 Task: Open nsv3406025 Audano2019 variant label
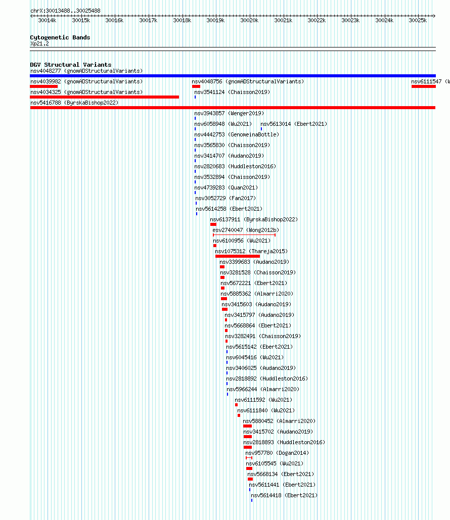pyautogui.click(x=261, y=368)
